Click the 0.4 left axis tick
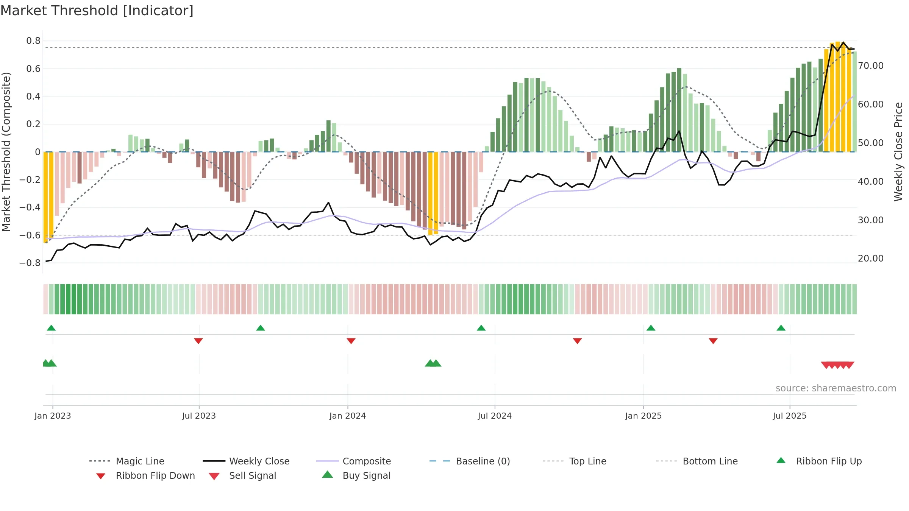This screenshot has height=511, width=909. pyautogui.click(x=33, y=96)
